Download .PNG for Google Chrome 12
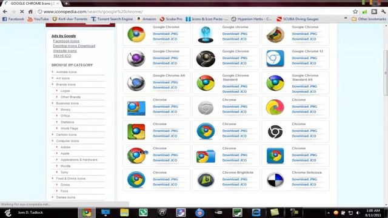The height and width of the screenshot is (218, 388). coord(304,58)
